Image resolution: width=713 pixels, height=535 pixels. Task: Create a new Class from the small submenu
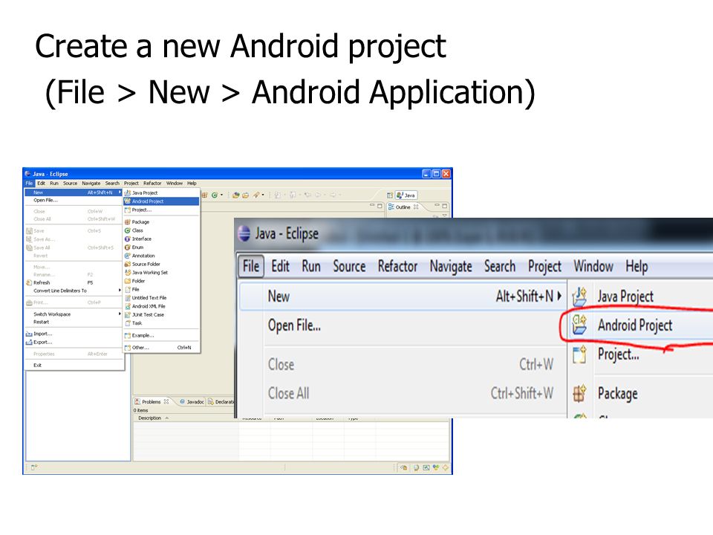[161, 230]
